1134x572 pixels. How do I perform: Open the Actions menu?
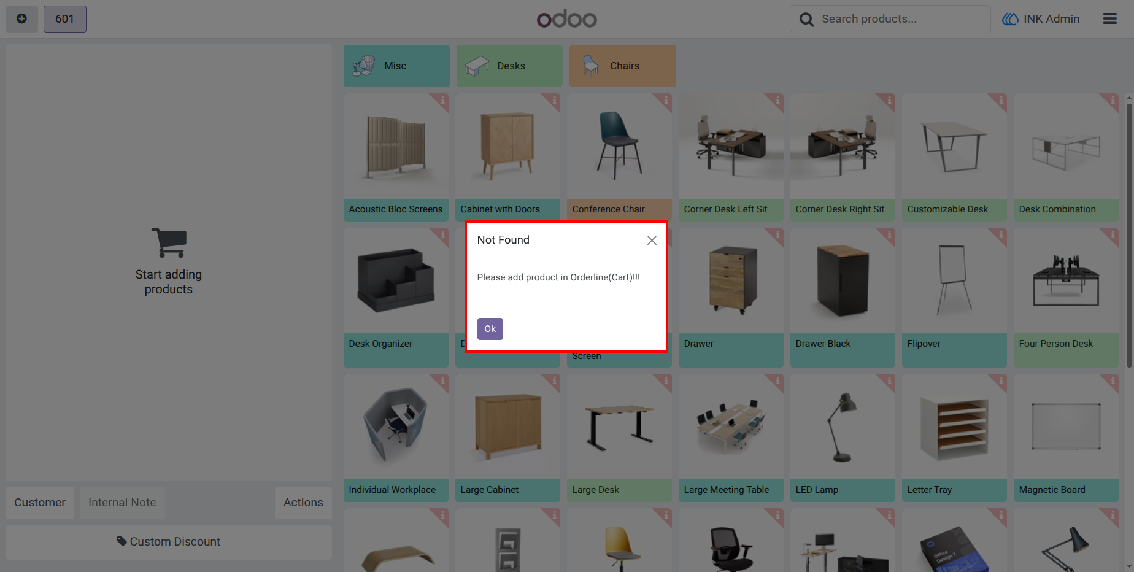click(303, 503)
